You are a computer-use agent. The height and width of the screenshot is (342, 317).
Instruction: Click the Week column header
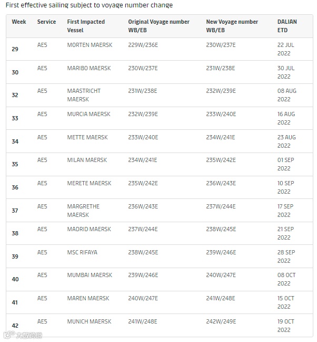tap(19, 22)
